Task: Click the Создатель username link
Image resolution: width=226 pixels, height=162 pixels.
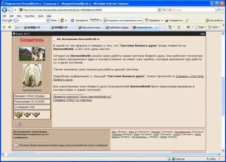Action: [32, 40]
